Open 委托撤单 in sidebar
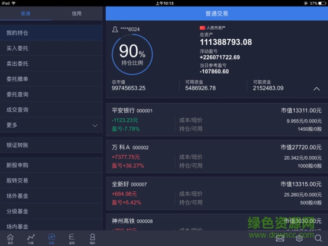Screen dimensions: 328x246 [51, 79]
